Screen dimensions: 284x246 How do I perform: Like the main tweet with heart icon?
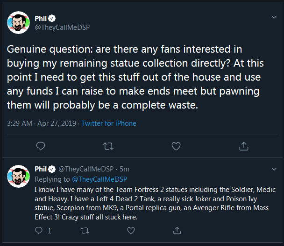point(176,146)
